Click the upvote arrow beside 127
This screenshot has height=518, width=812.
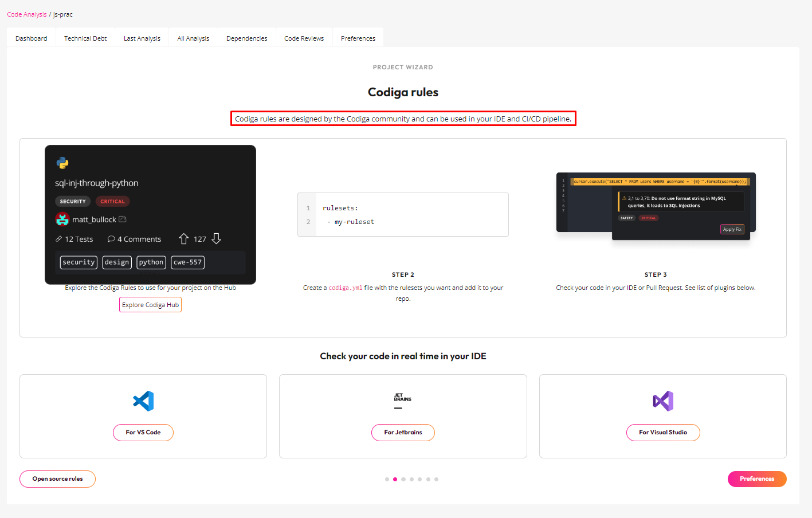183,239
